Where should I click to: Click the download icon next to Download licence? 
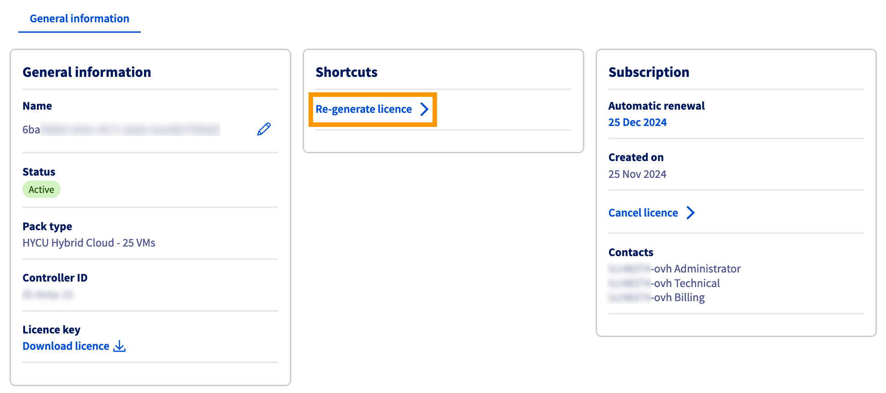(x=119, y=346)
